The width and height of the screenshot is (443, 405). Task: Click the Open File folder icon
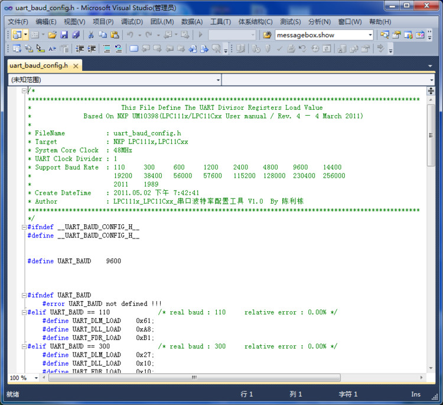[x=53, y=35]
